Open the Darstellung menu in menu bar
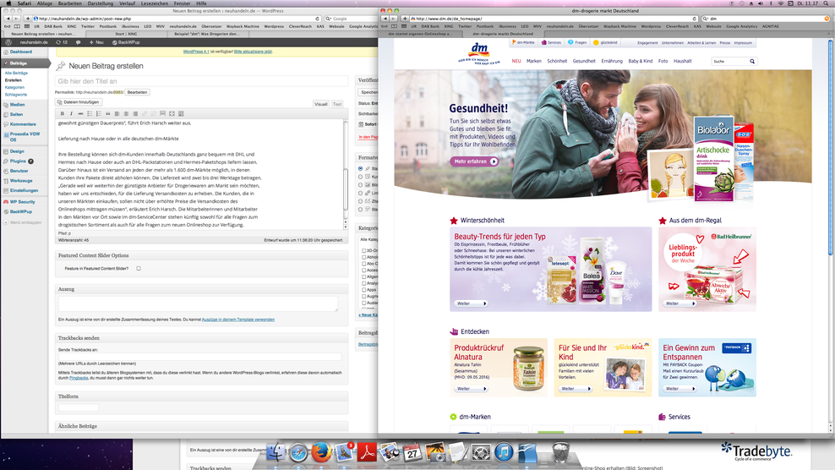The image size is (835, 470). tap(100, 3)
